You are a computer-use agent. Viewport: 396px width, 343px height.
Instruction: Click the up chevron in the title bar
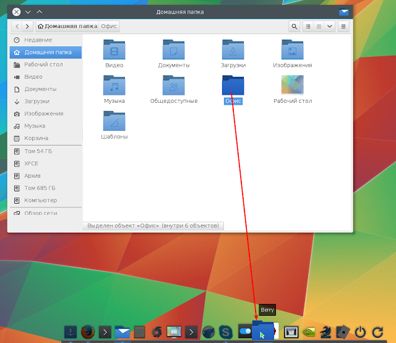(x=40, y=12)
